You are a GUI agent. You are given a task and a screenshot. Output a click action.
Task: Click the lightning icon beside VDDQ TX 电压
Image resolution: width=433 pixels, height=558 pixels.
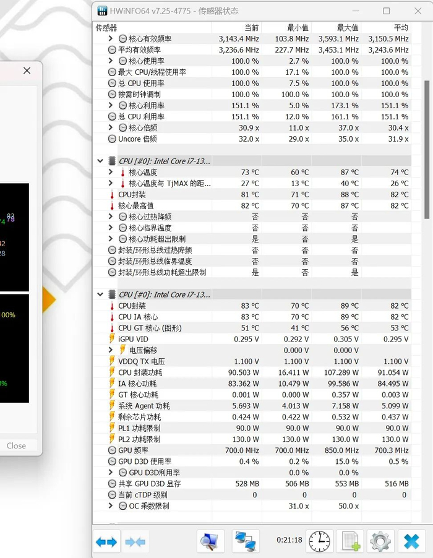pyautogui.click(x=112, y=361)
